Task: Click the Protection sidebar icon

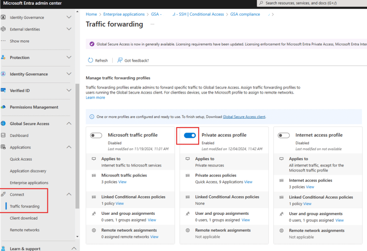Action: click(x=3, y=57)
